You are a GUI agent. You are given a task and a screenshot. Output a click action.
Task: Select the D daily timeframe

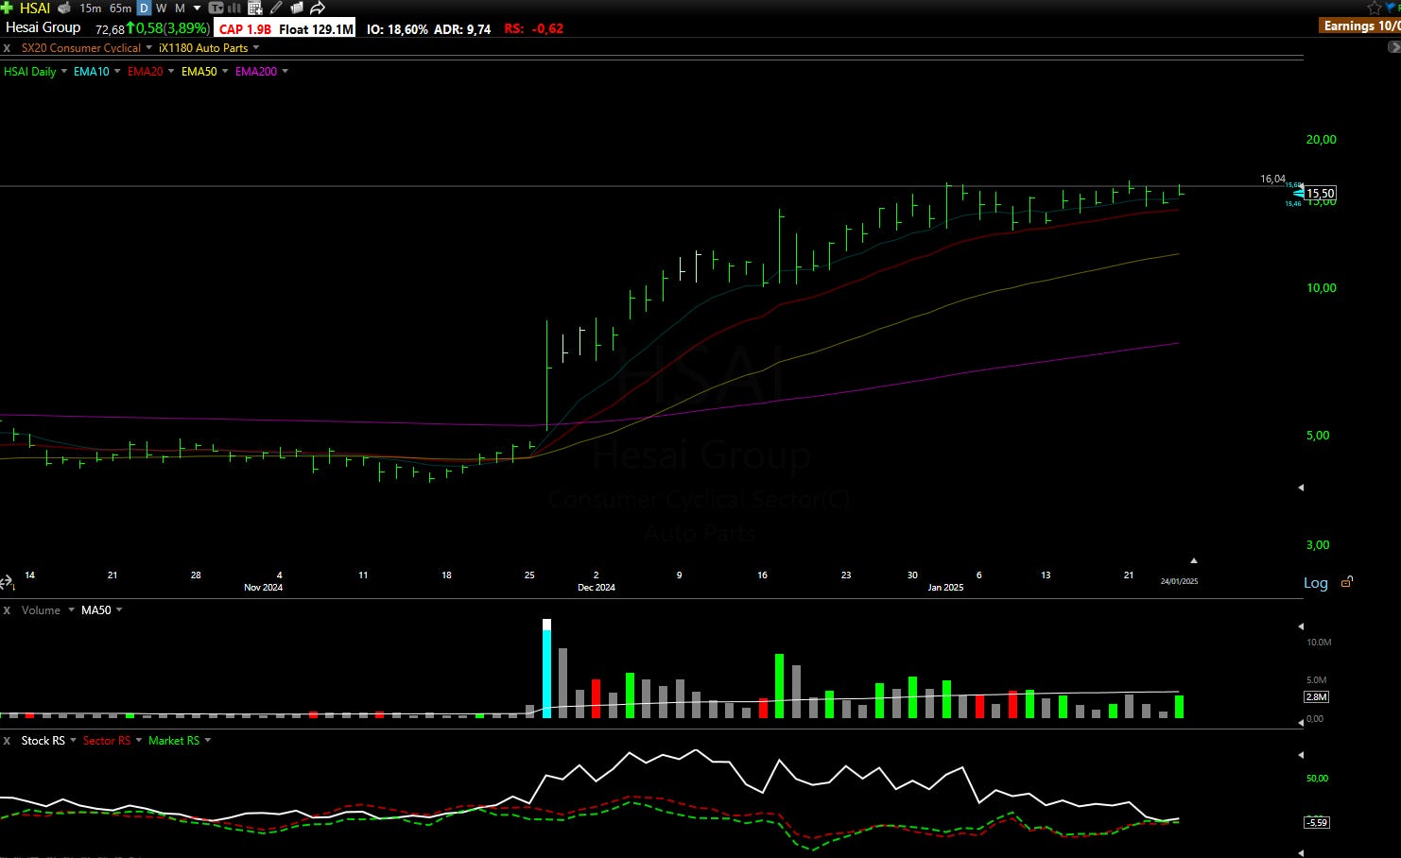pyautogui.click(x=144, y=8)
